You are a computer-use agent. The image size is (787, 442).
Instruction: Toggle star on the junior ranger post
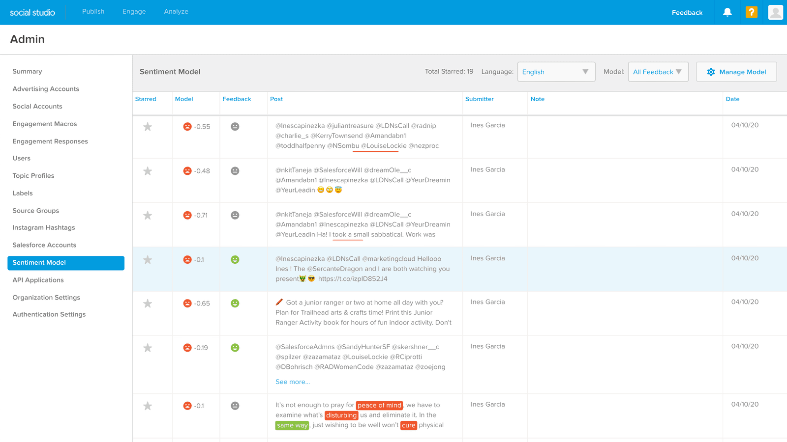[x=148, y=304]
